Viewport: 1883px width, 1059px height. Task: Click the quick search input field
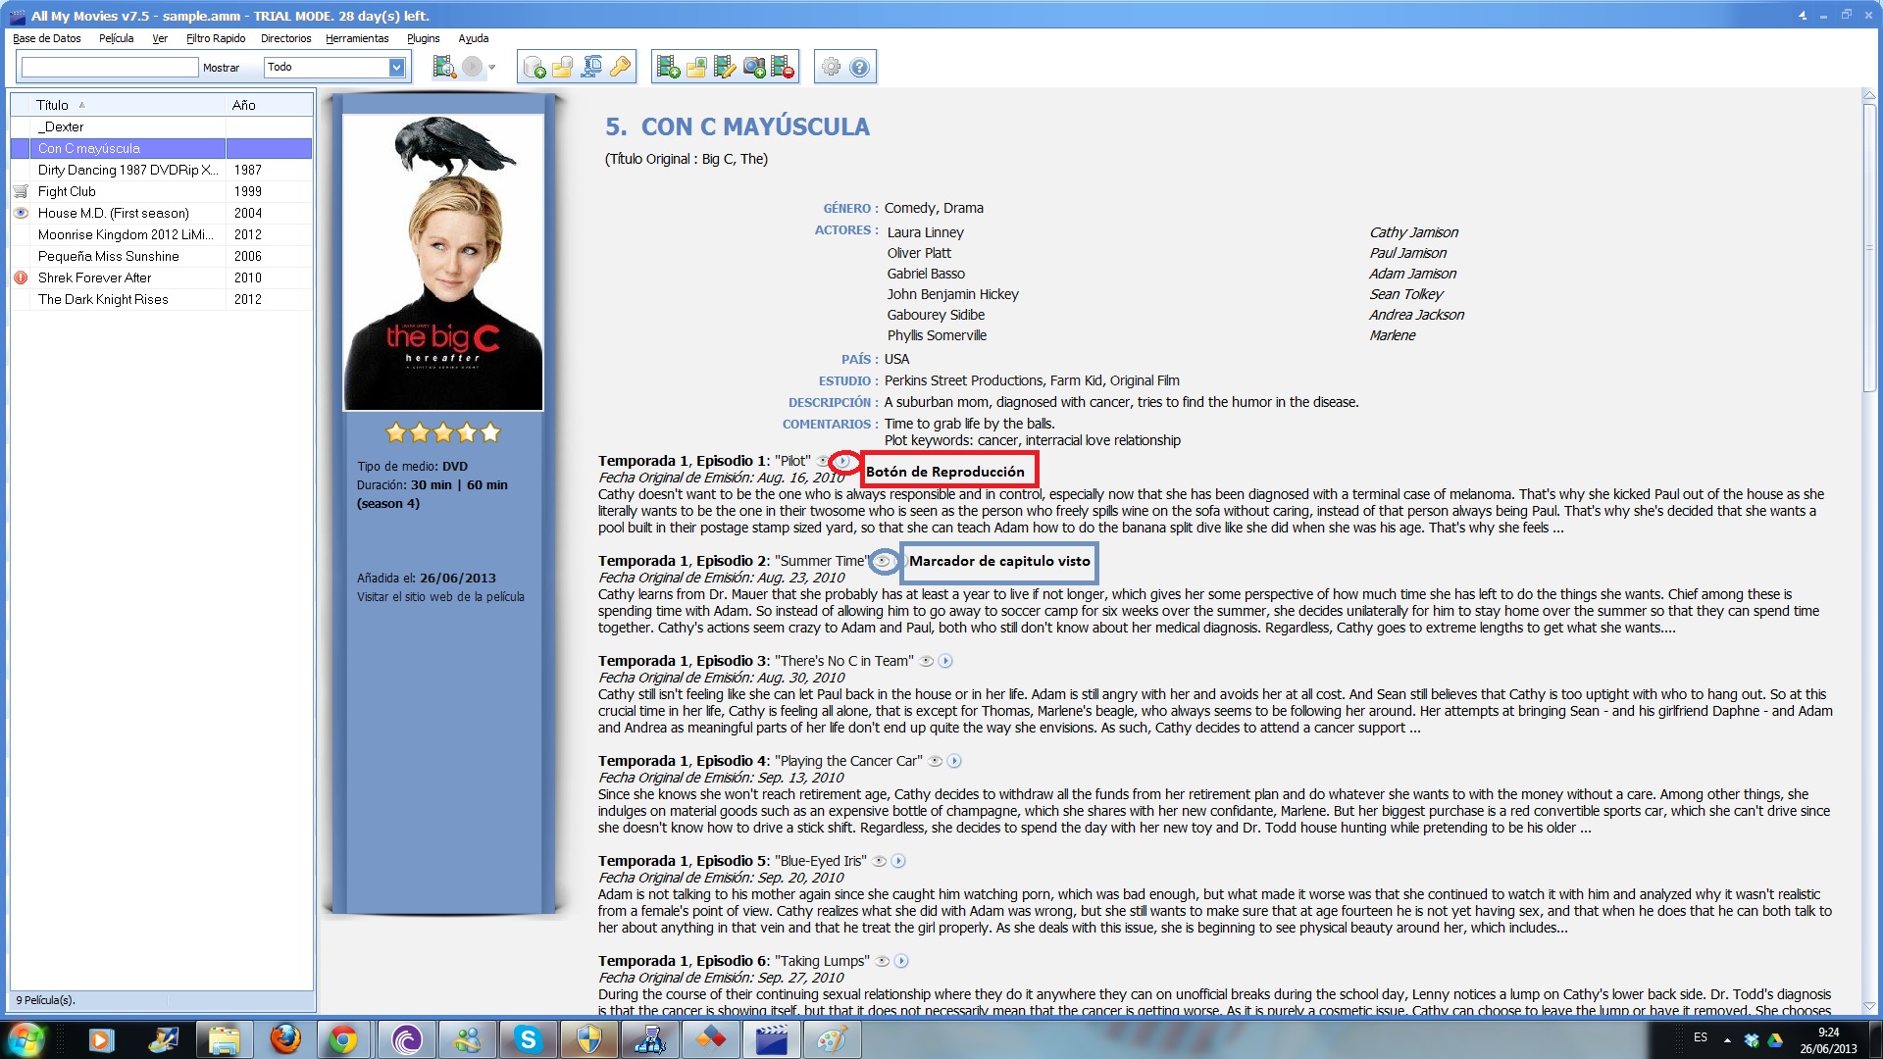(x=110, y=67)
